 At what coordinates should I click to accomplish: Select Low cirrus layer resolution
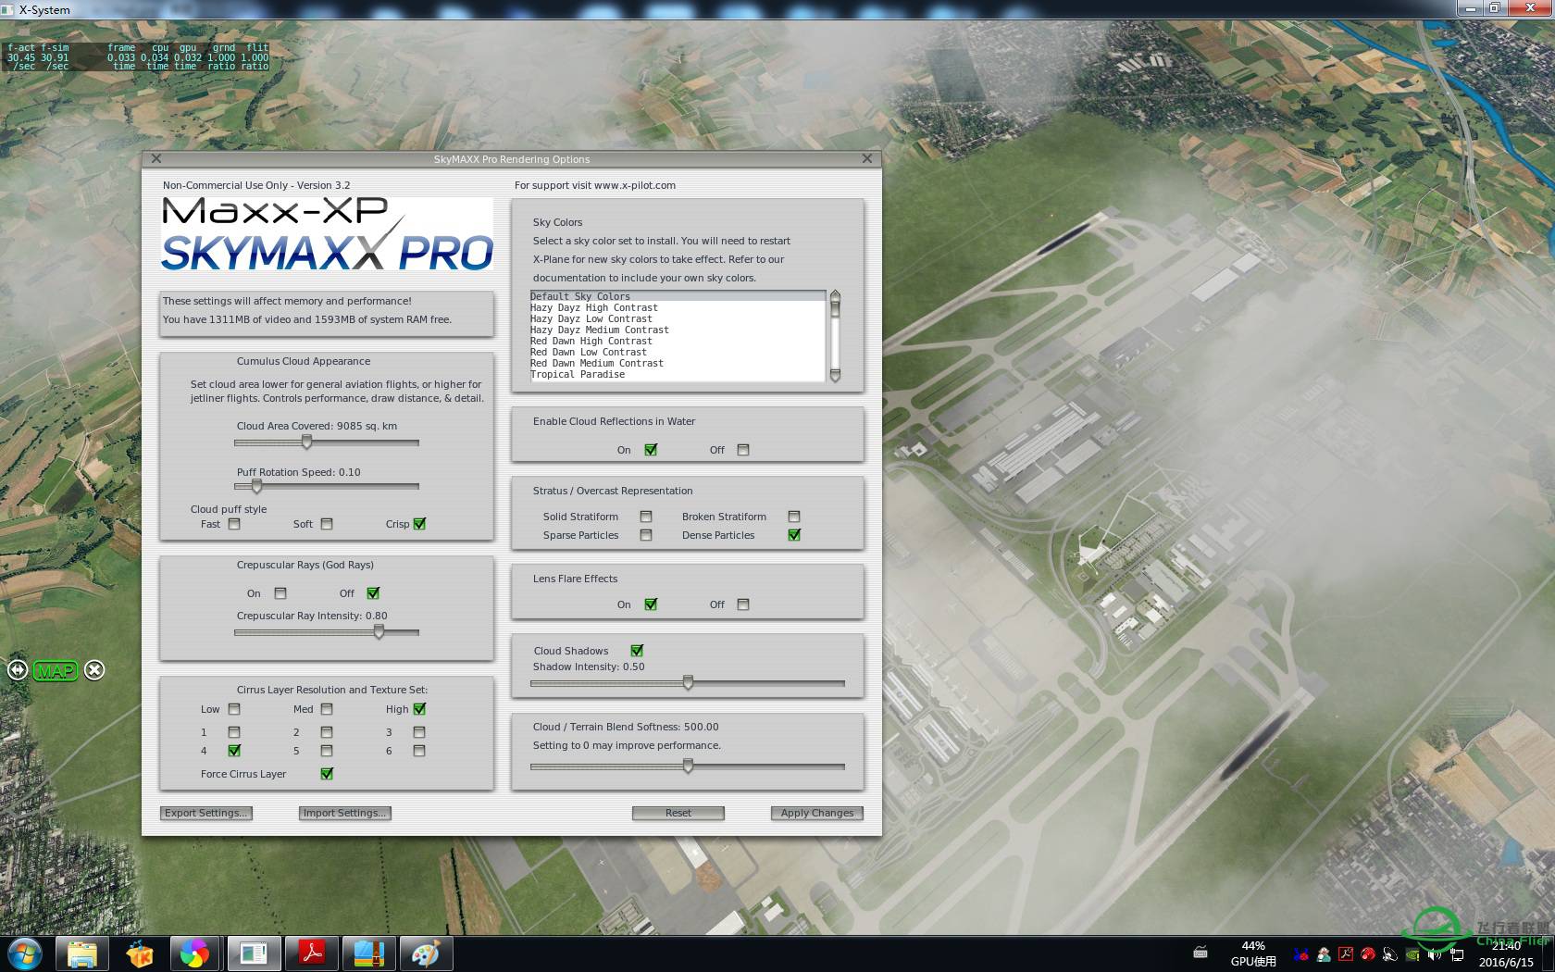[x=234, y=709]
